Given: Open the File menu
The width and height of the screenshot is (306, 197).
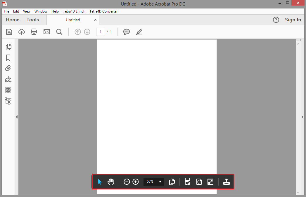Looking at the screenshot, I should point(6,11).
